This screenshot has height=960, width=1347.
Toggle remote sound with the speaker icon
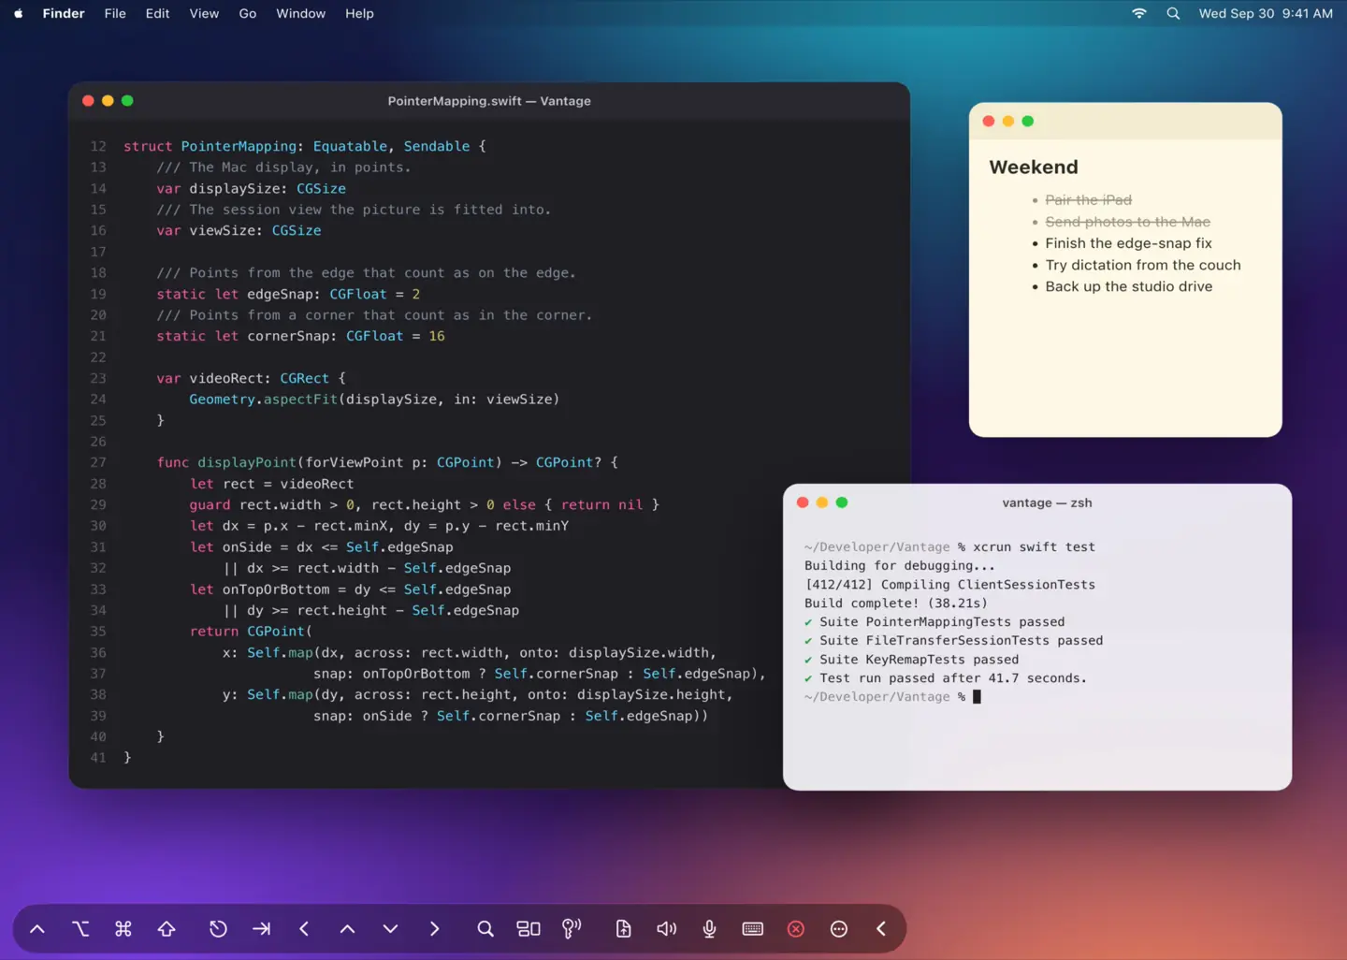[x=666, y=929]
